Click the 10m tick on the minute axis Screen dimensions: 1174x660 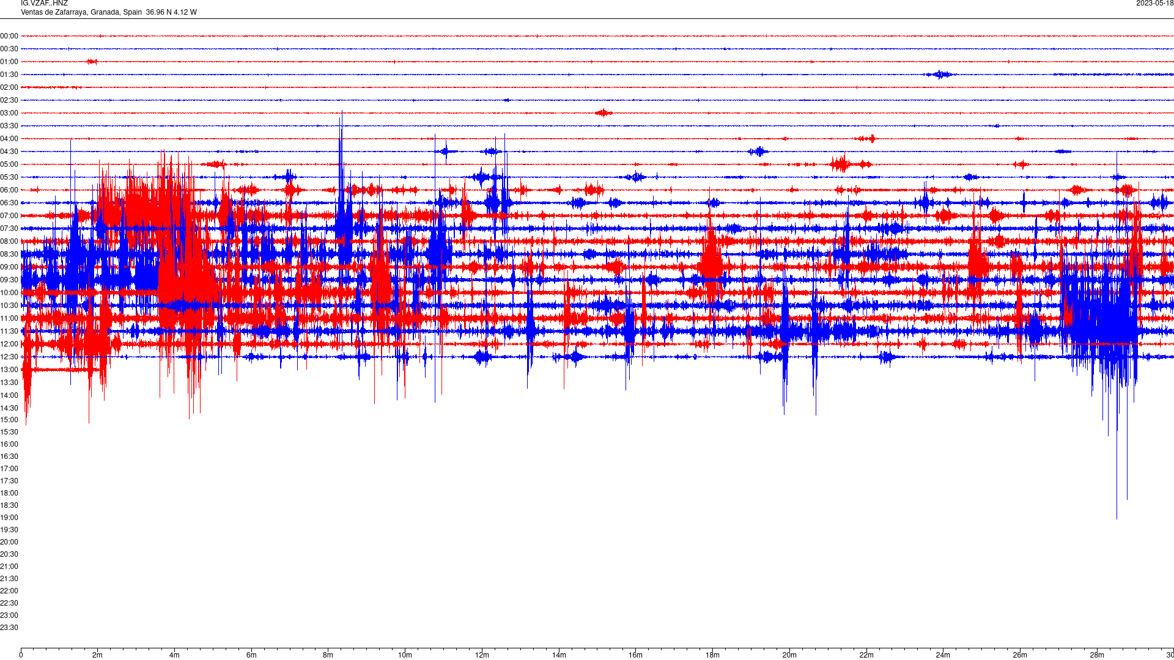(x=405, y=655)
